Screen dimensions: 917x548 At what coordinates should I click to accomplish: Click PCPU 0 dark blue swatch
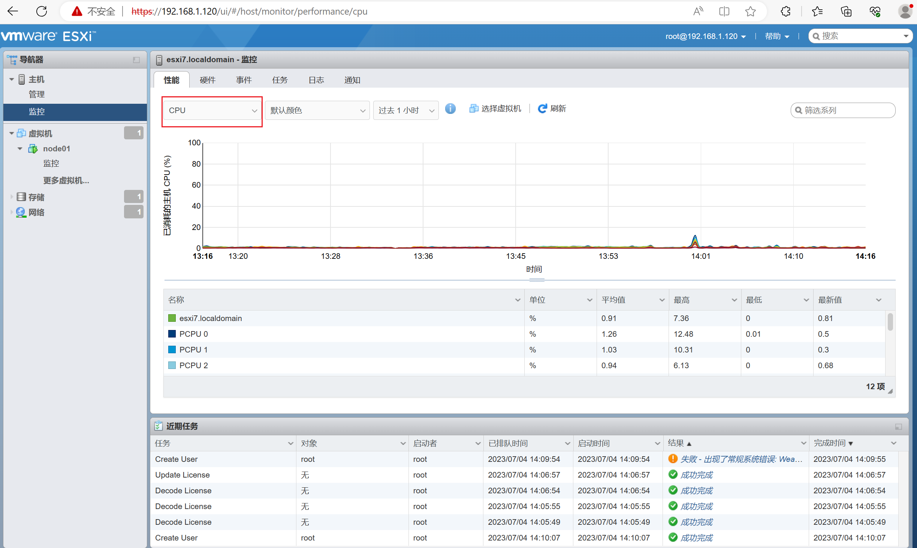click(172, 334)
